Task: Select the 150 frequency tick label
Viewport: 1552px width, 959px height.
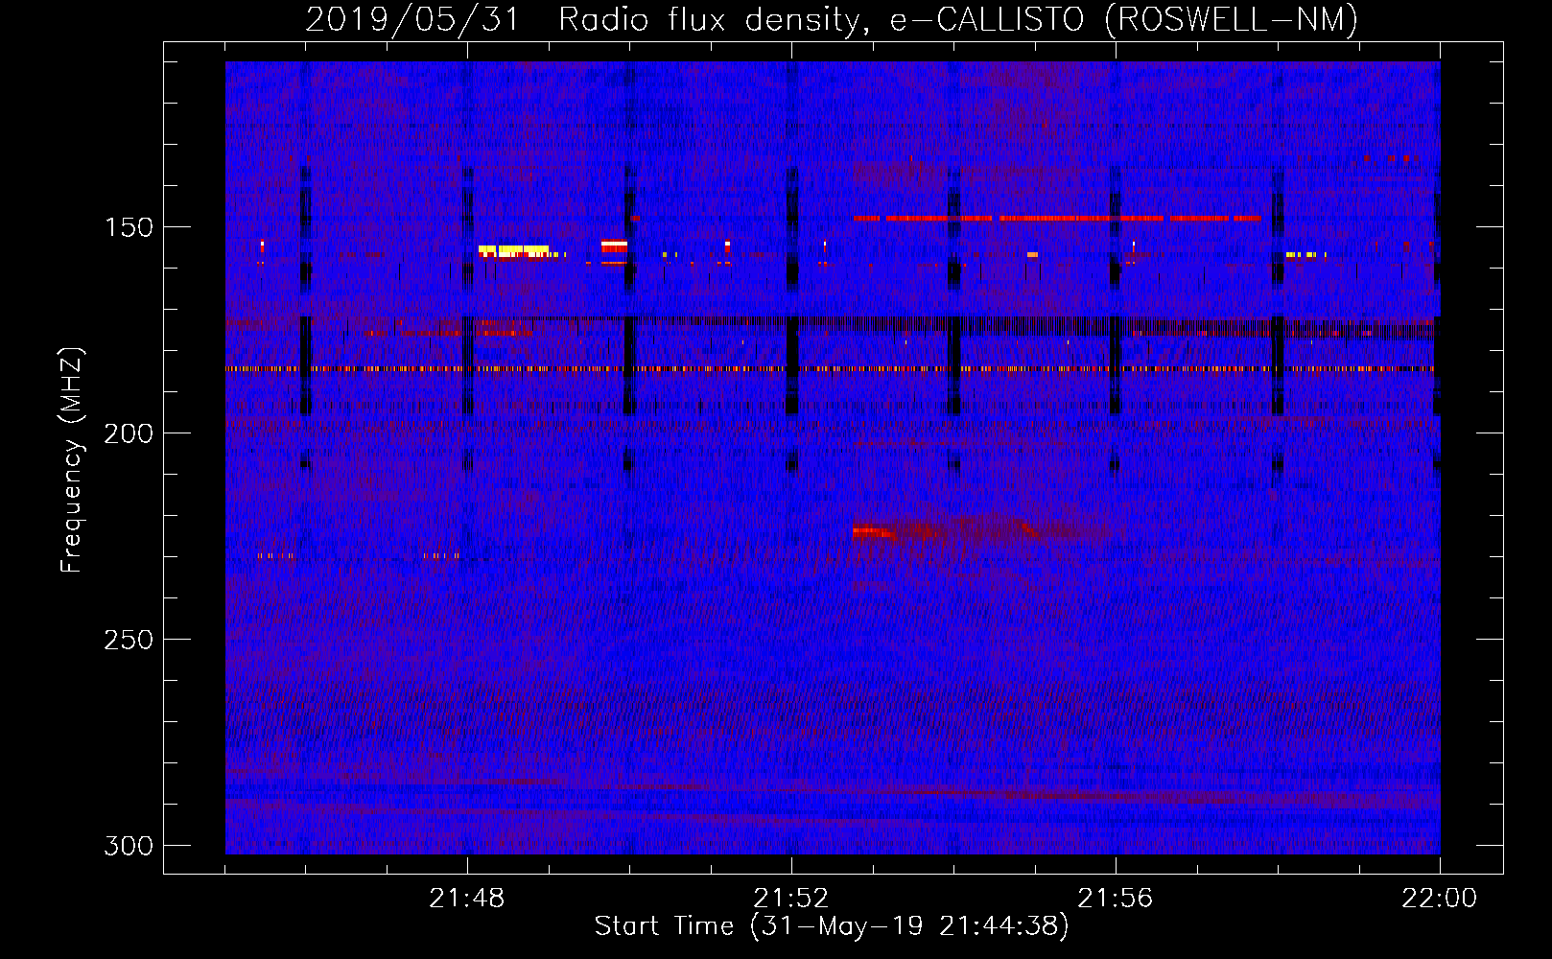Action: [x=129, y=227]
